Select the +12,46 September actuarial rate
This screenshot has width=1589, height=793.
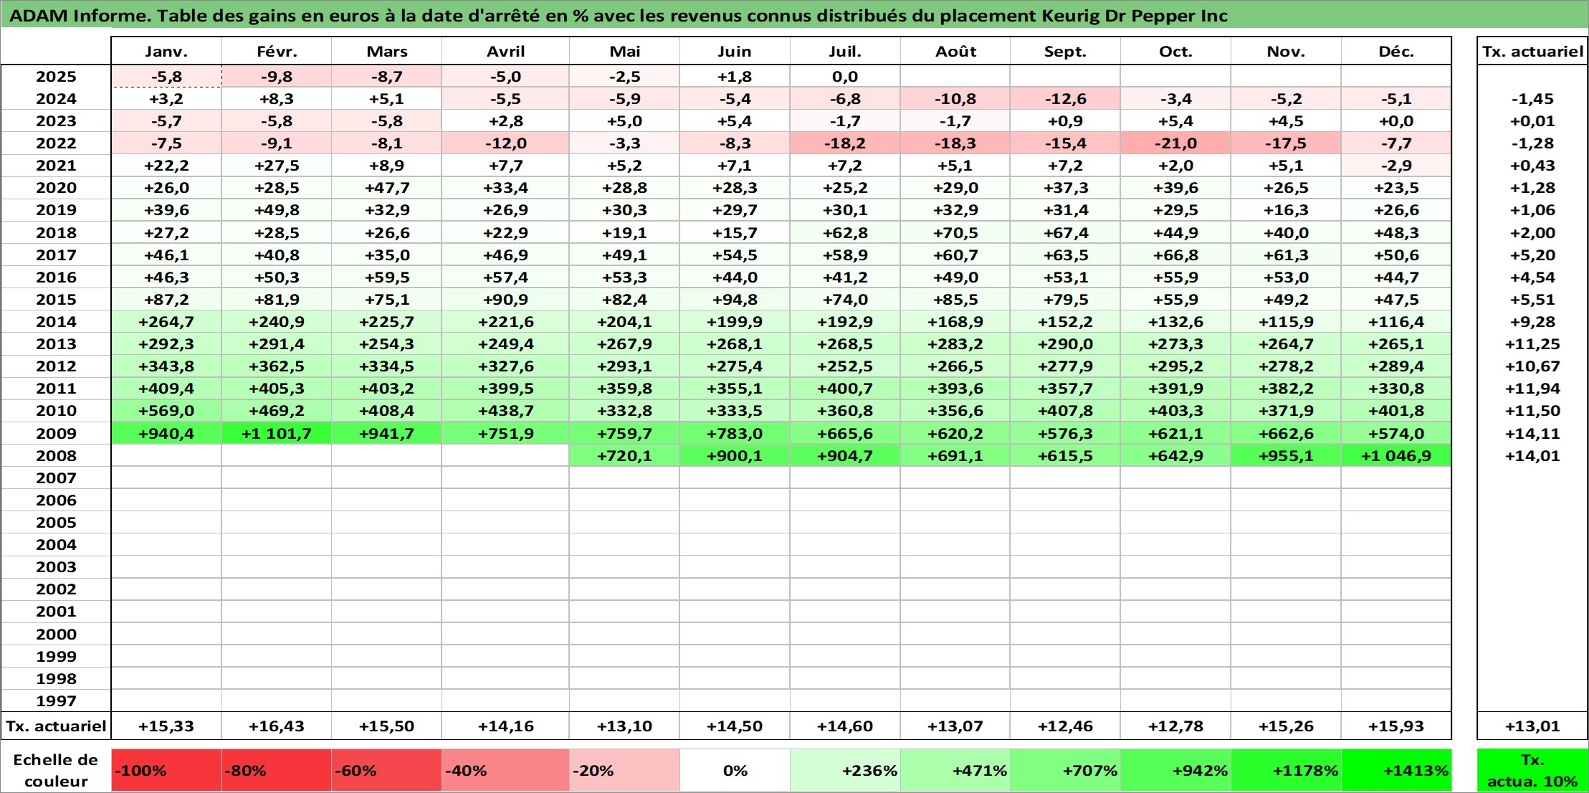point(1065,726)
